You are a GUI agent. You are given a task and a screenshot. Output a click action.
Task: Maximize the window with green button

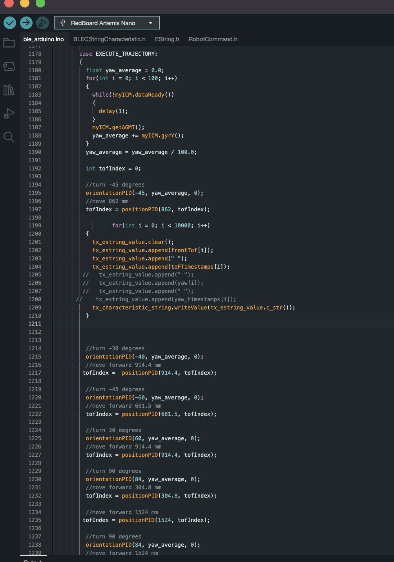(40, 2)
